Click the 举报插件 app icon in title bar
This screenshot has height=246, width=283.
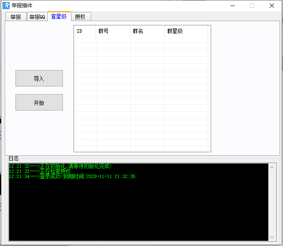pyautogui.click(x=6, y=6)
